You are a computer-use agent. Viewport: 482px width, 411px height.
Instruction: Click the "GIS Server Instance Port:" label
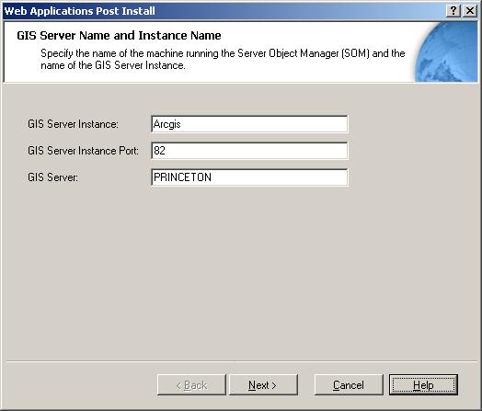tap(83, 151)
